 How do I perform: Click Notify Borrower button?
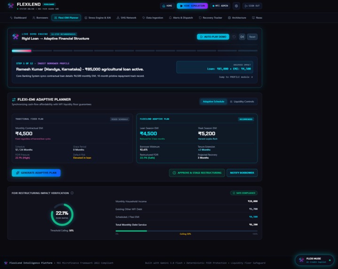tap(242, 173)
